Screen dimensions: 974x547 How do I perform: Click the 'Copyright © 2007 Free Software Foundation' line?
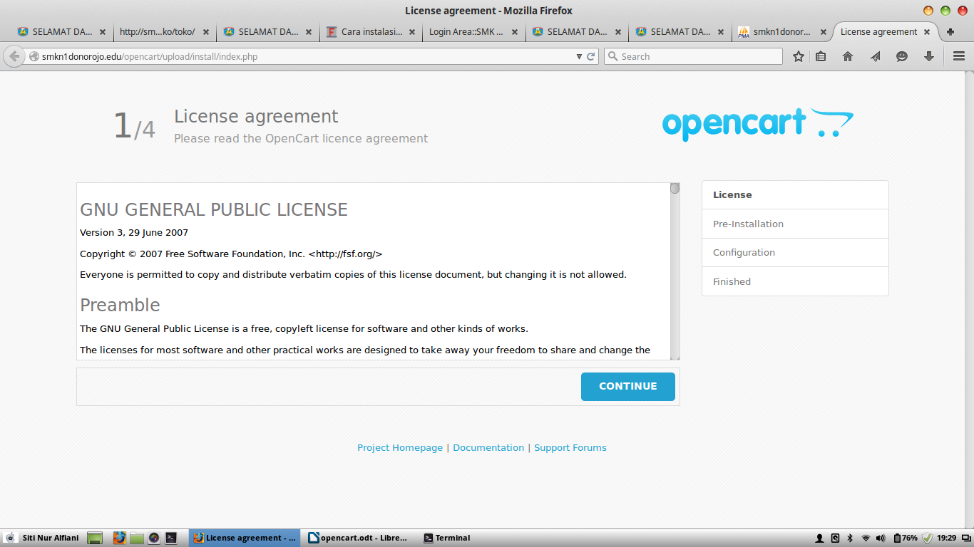[x=231, y=254]
